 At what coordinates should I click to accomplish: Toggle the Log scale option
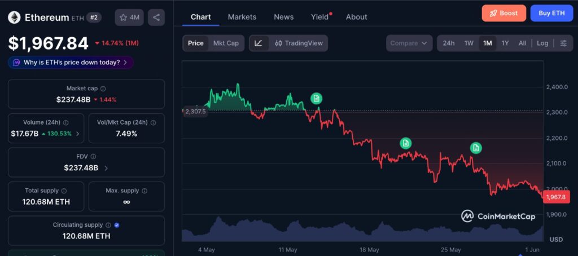542,43
